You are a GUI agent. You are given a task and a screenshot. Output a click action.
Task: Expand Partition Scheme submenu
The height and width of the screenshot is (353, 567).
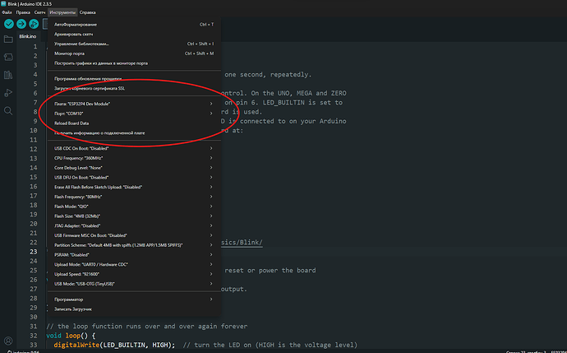pyautogui.click(x=134, y=245)
